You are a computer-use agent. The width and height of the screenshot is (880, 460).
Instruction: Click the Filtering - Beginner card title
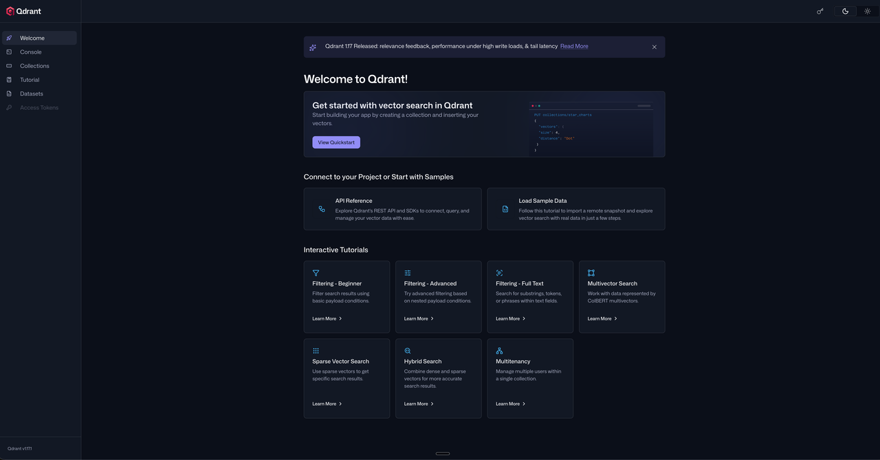tap(337, 283)
